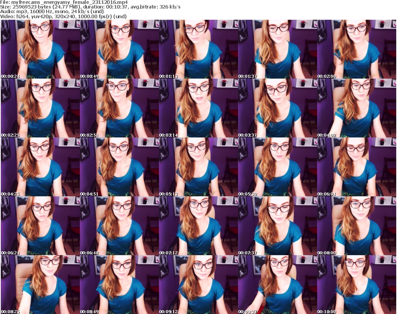Image resolution: width=397 pixels, height=314 pixels.
Task: Choose the frame at 00:08:49
Action: [119, 285]
